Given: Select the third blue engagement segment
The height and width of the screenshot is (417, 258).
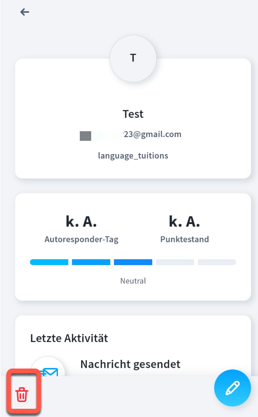Looking at the screenshot, I should point(133,262).
